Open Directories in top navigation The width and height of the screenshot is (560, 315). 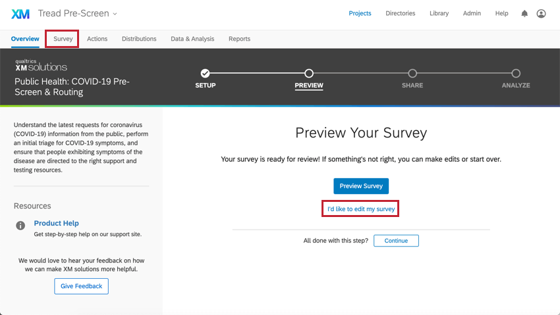(401, 13)
